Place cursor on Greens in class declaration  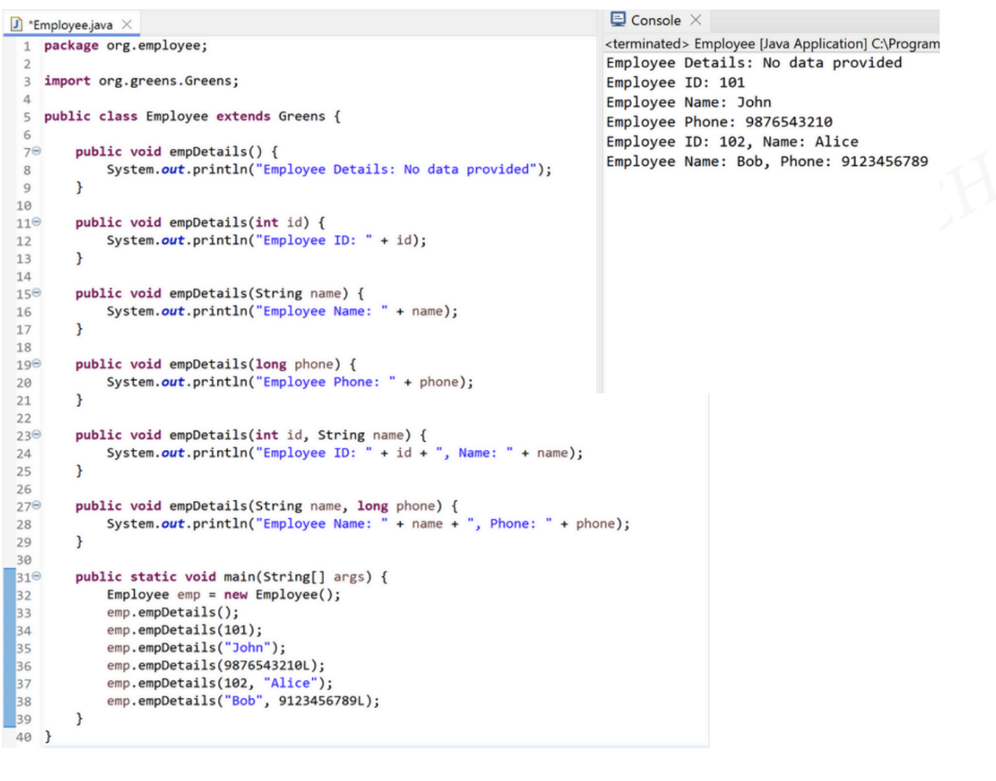[301, 116]
